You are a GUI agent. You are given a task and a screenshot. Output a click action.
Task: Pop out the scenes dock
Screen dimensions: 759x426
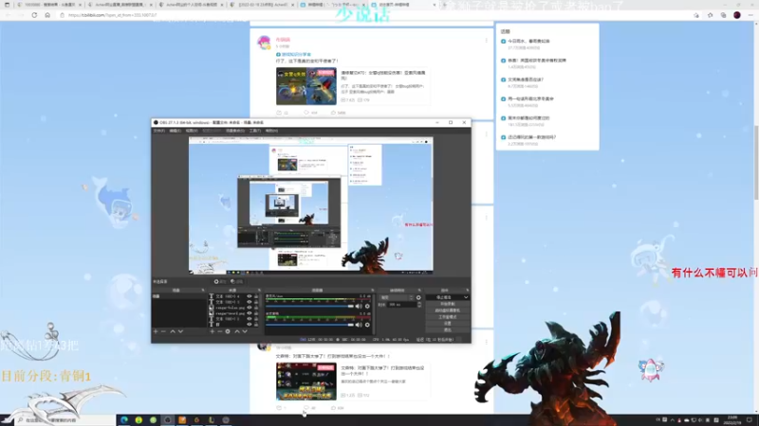pos(203,291)
